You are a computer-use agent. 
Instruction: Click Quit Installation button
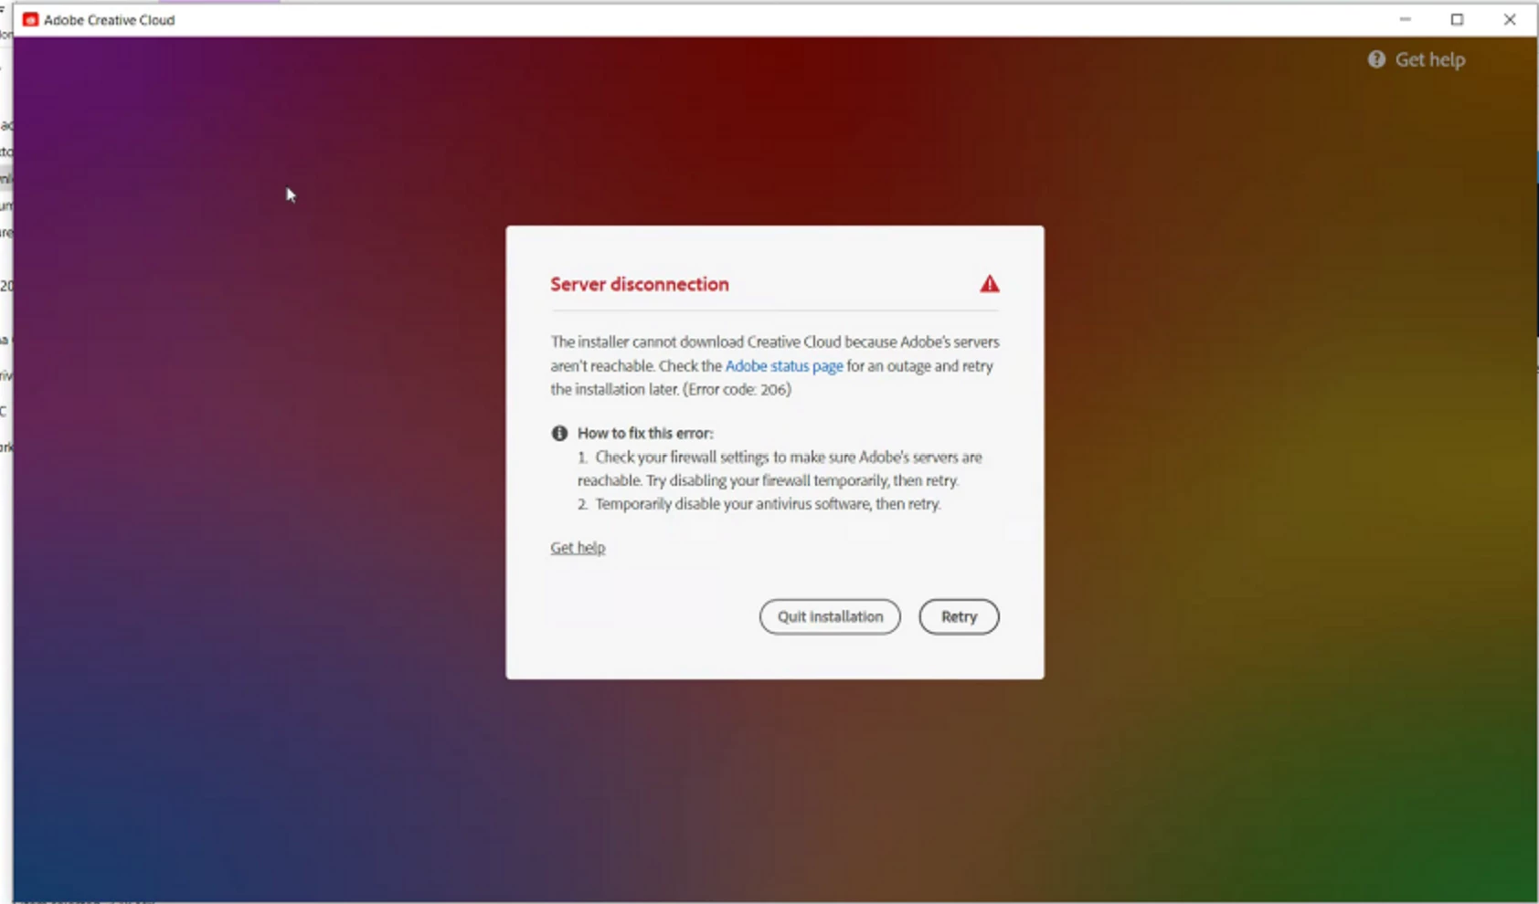click(830, 616)
